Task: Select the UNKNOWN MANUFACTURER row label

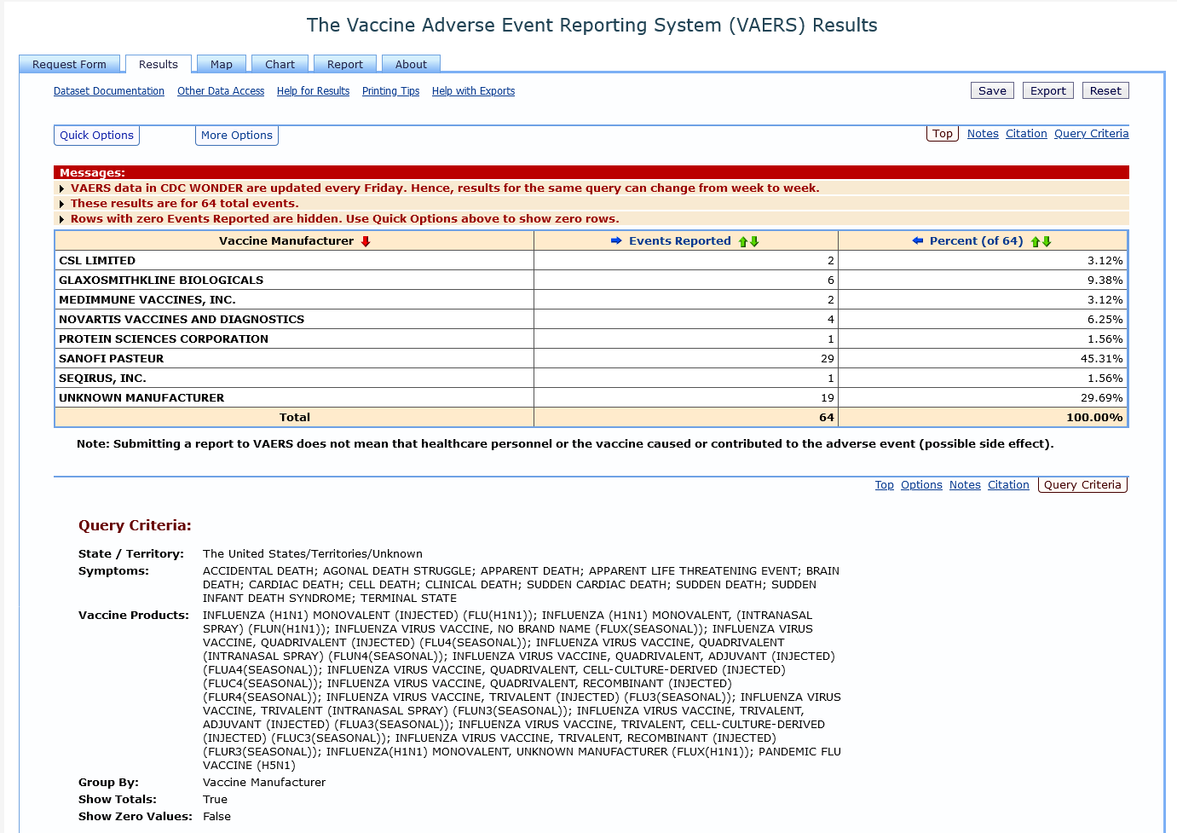Action: (141, 398)
